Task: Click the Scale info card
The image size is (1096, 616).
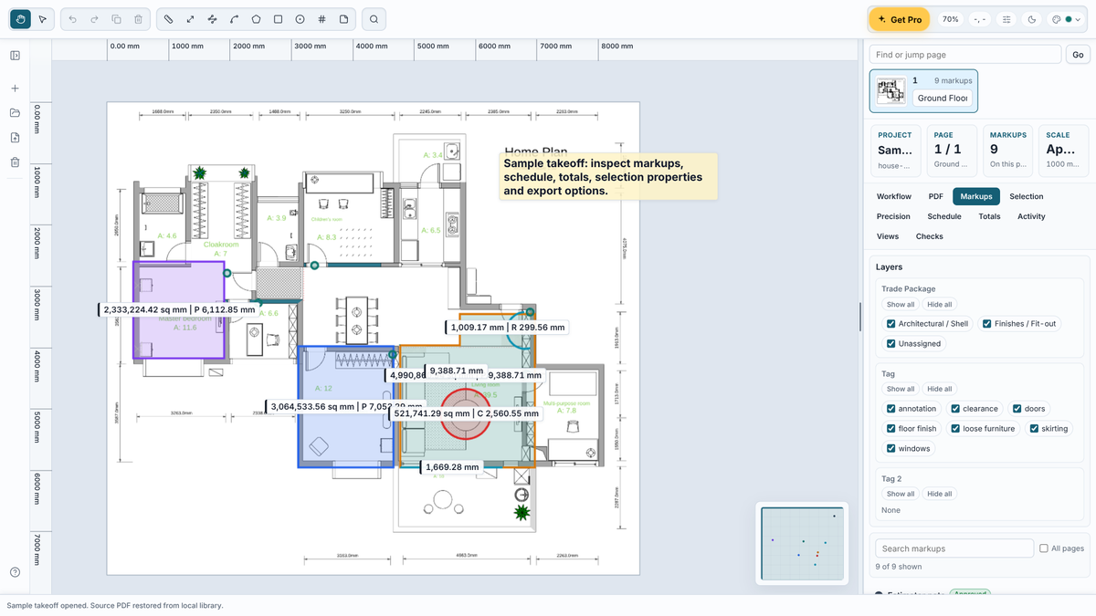Action: tap(1064, 151)
